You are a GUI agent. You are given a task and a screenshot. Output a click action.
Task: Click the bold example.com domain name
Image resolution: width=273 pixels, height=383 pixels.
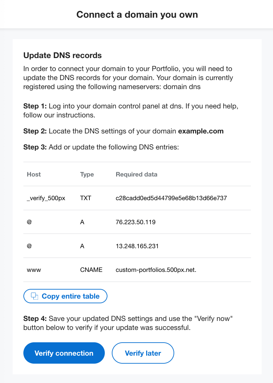(x=201, y=131)
